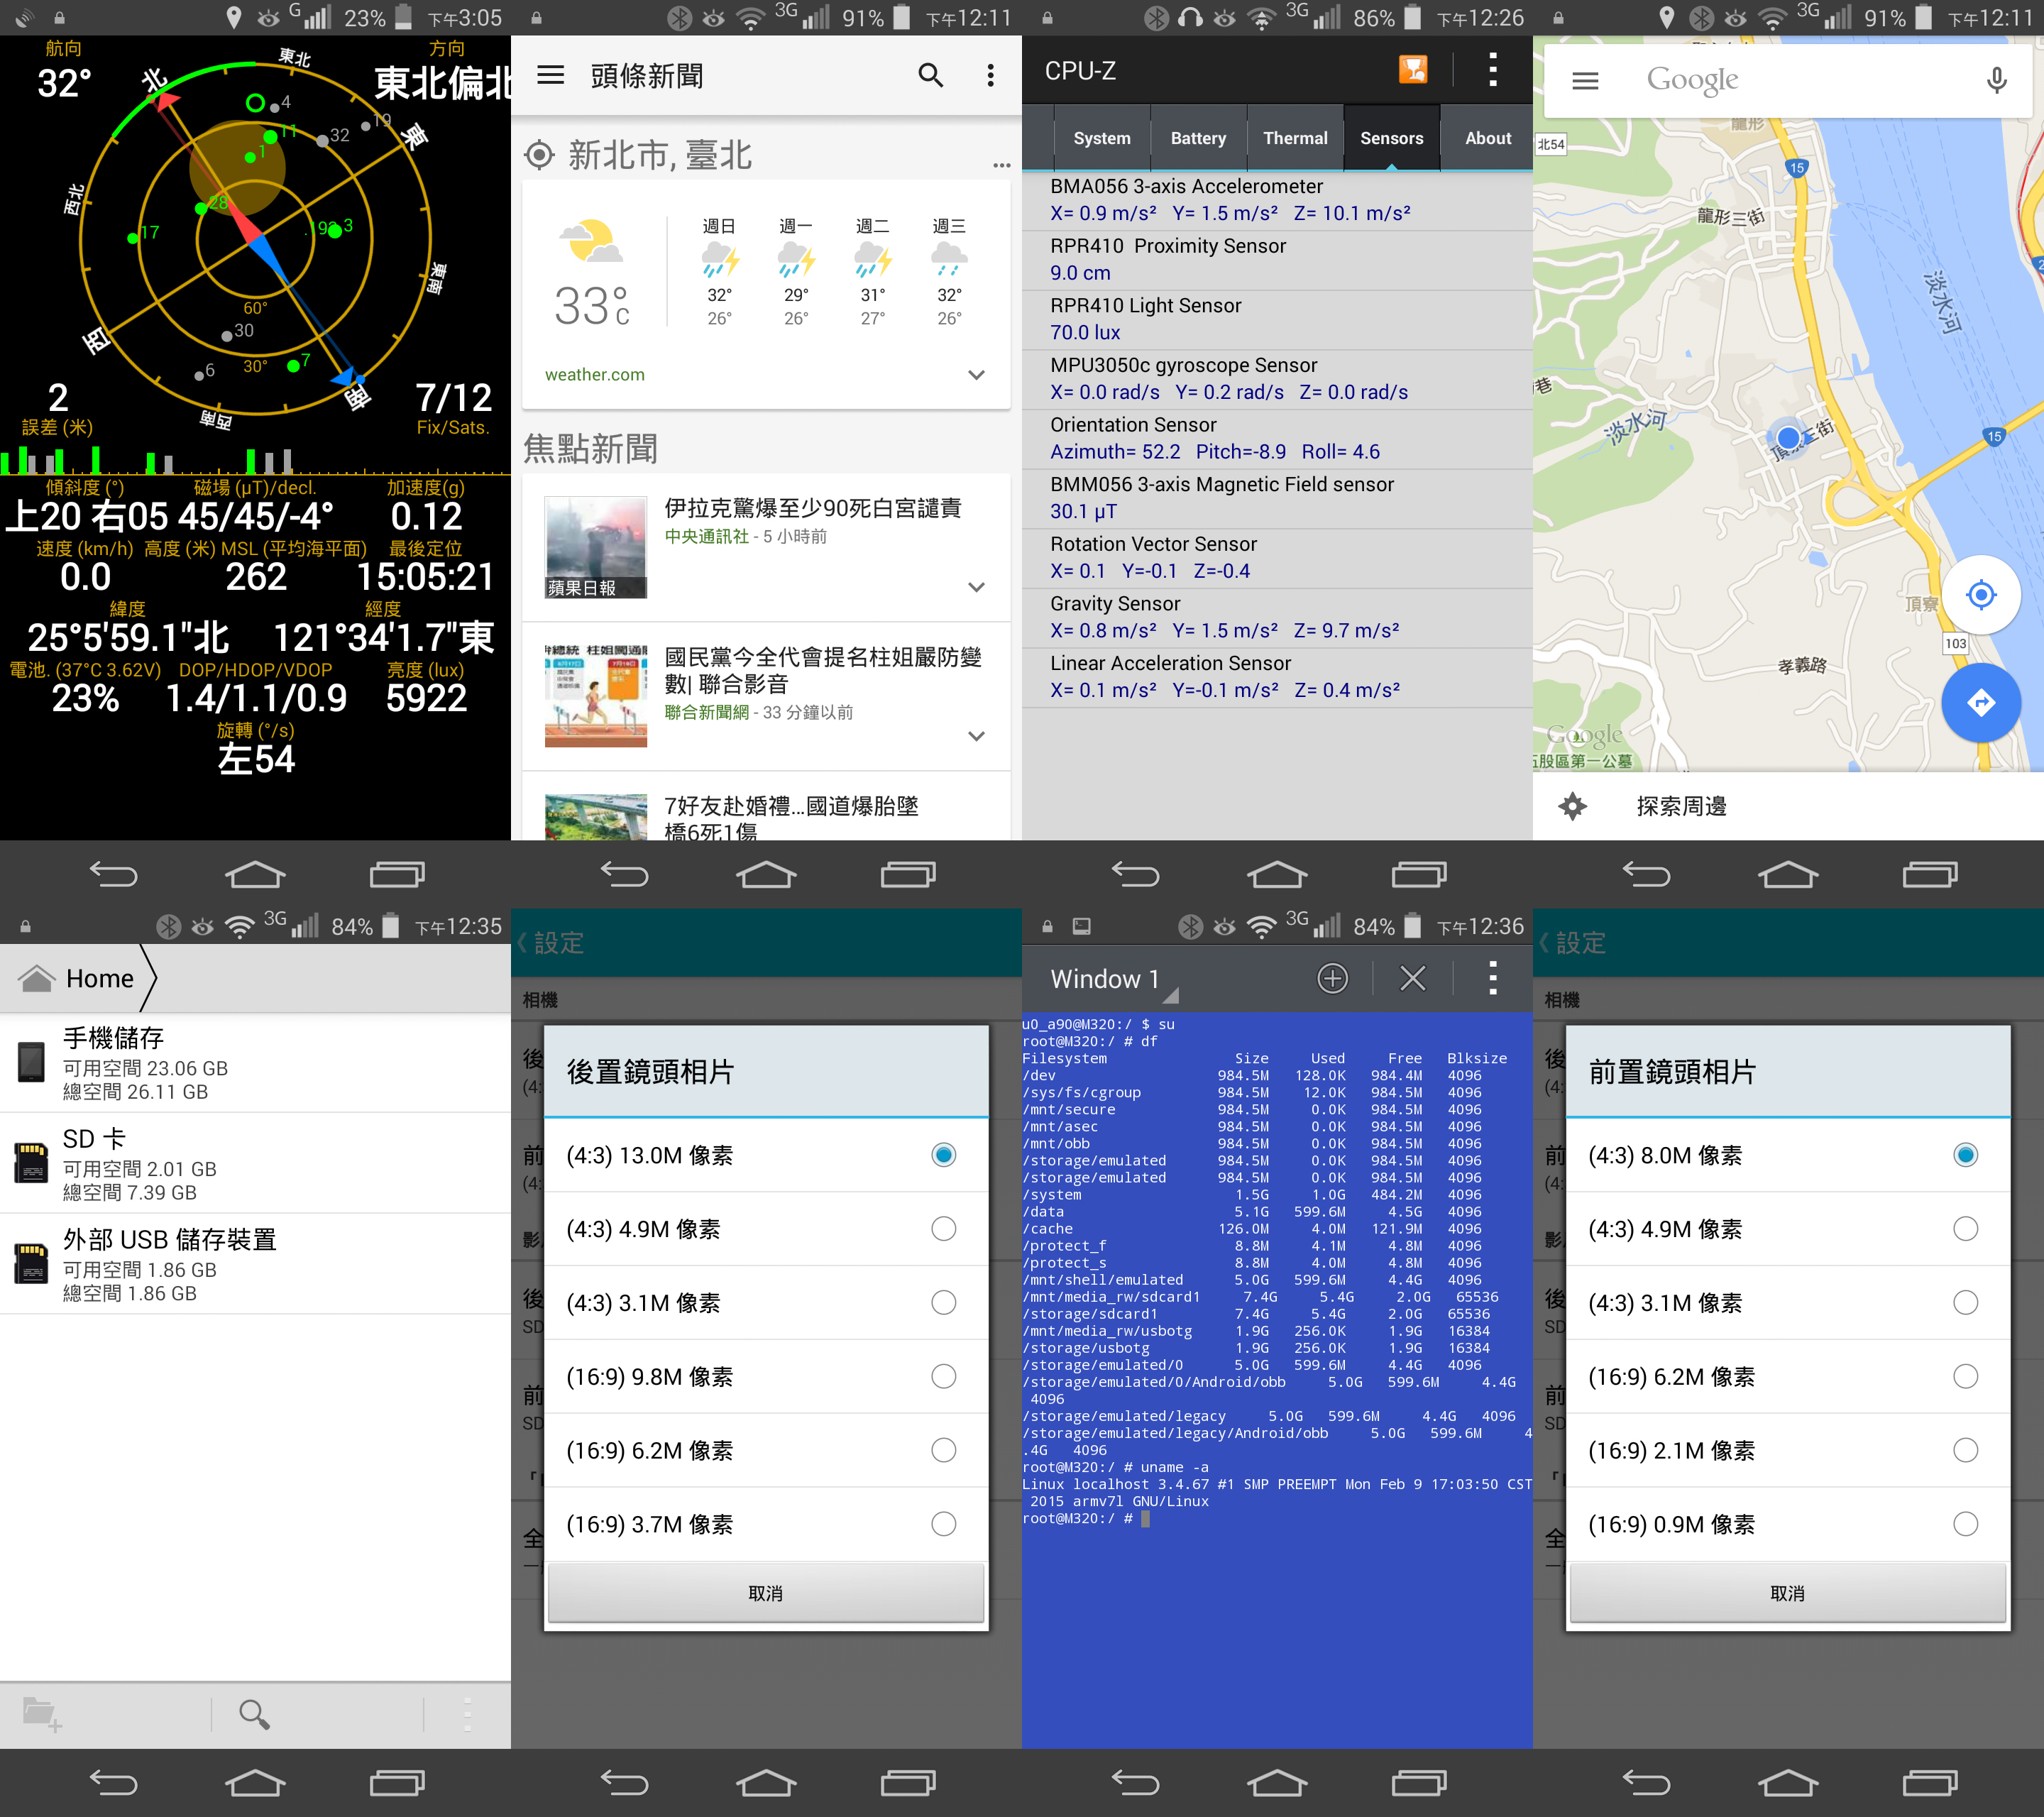This screenshot has height=1817, width=2044.
Task: Select rear camera (4:3) 4.9M 像素 option
Action: (x=766, y=1229)
